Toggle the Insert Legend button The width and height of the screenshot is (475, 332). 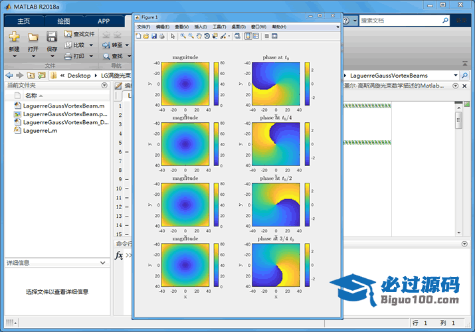[256, 36]
